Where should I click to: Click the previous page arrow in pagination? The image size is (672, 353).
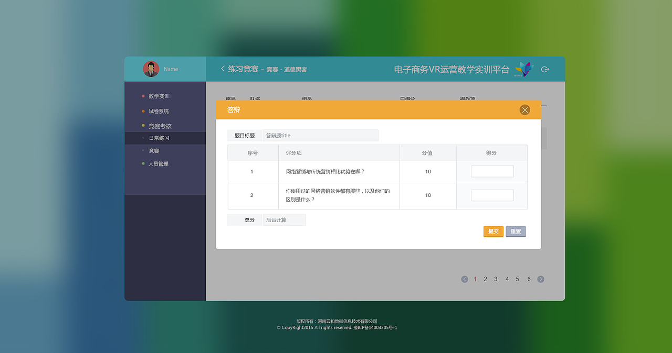464,279
